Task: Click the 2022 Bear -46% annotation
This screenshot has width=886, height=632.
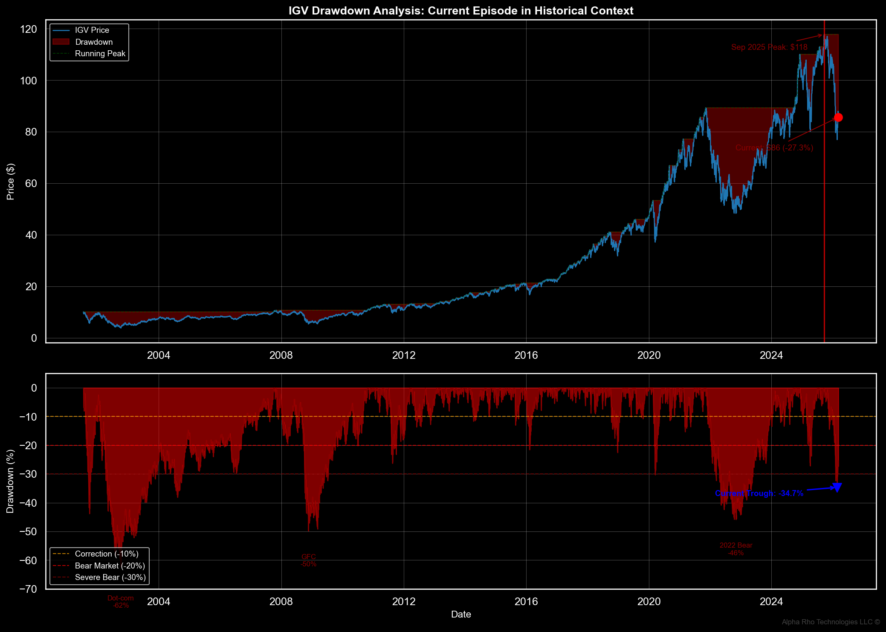Action: (736, 549)
